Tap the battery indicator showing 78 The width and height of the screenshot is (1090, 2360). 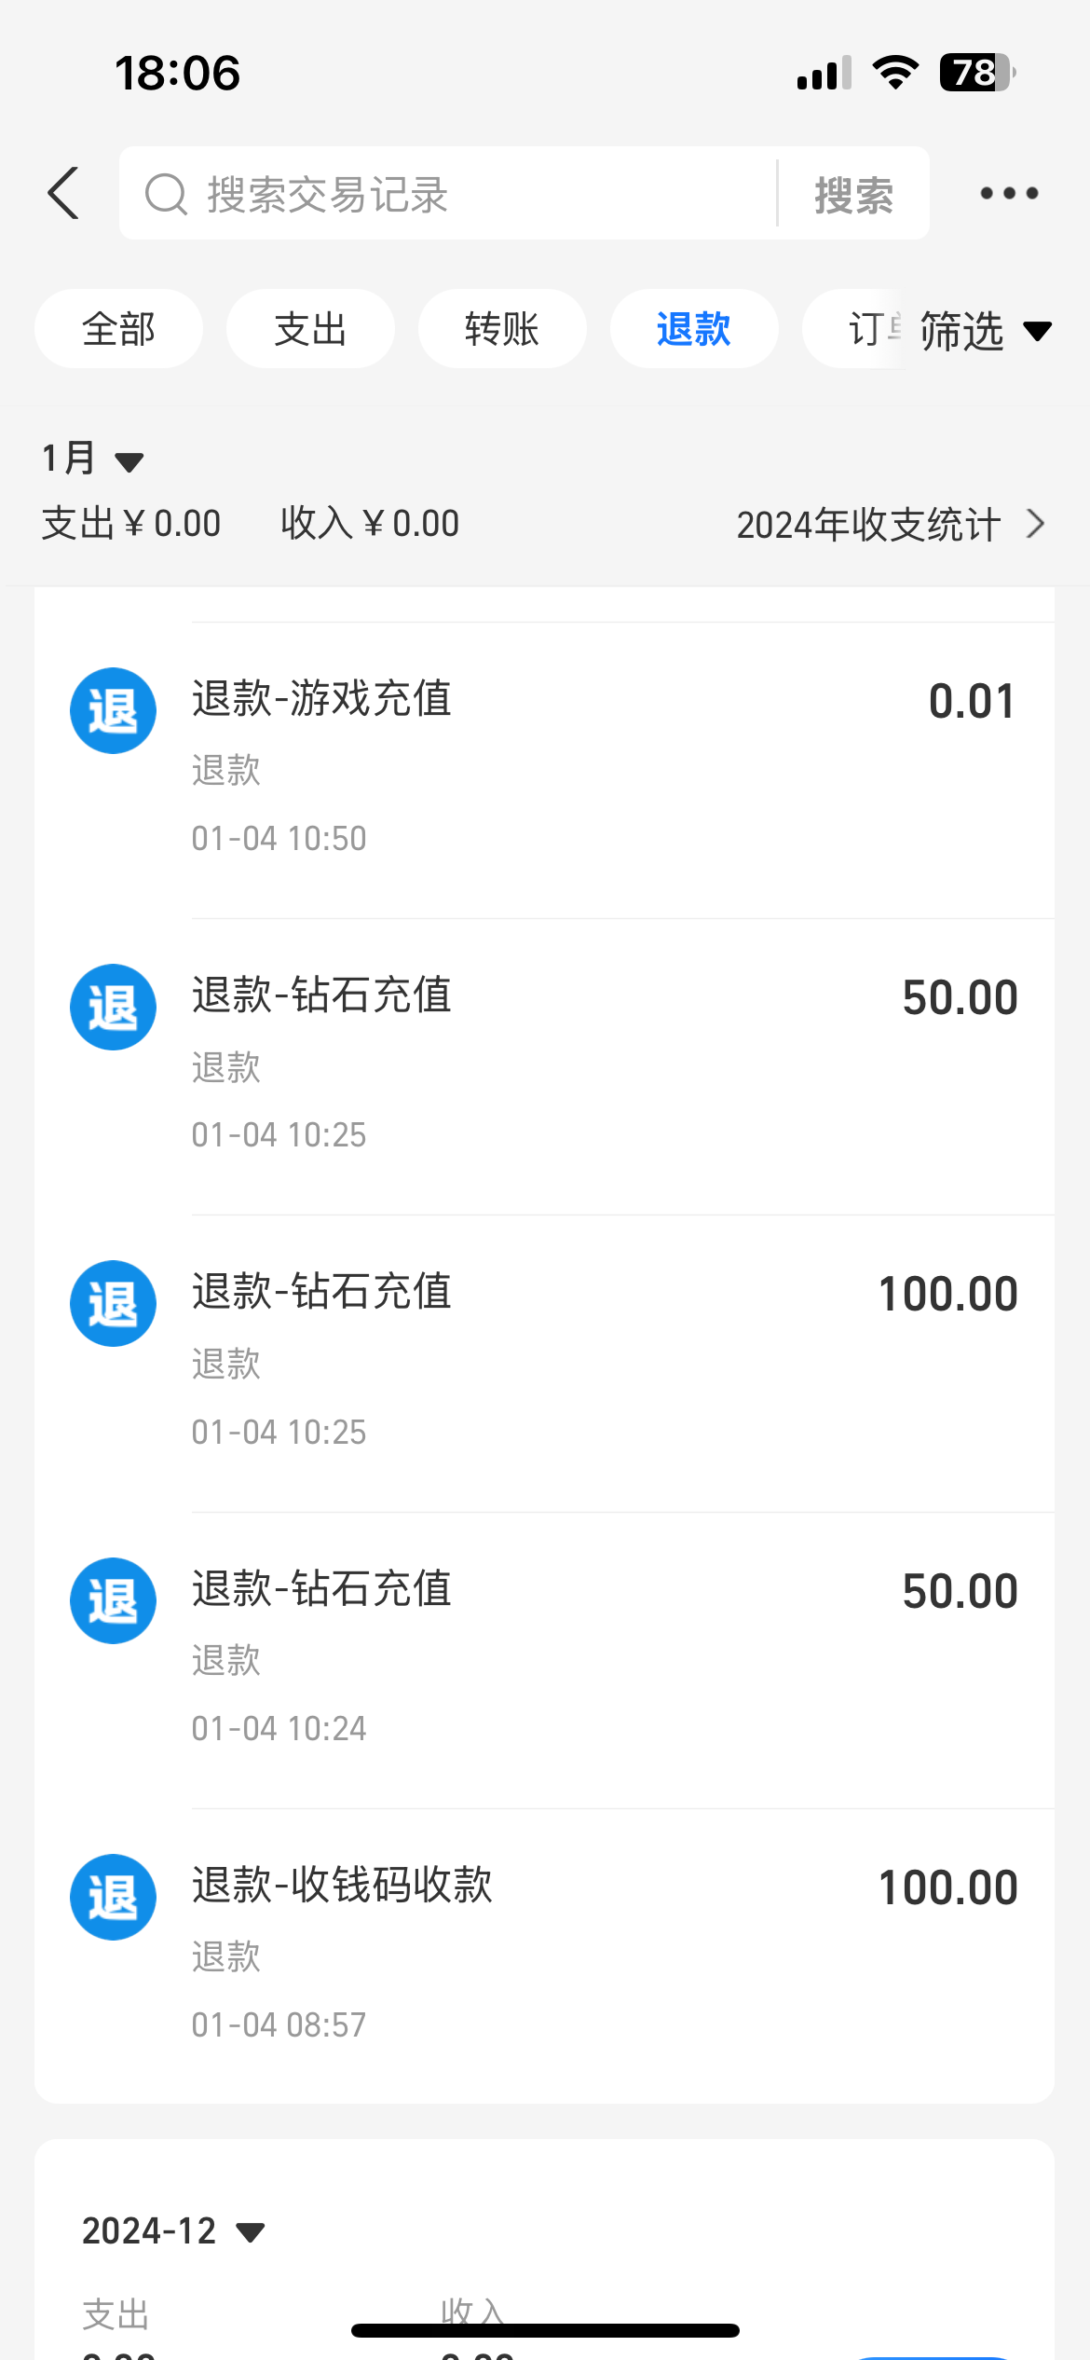pyautogui.click(x=975, y=73)
